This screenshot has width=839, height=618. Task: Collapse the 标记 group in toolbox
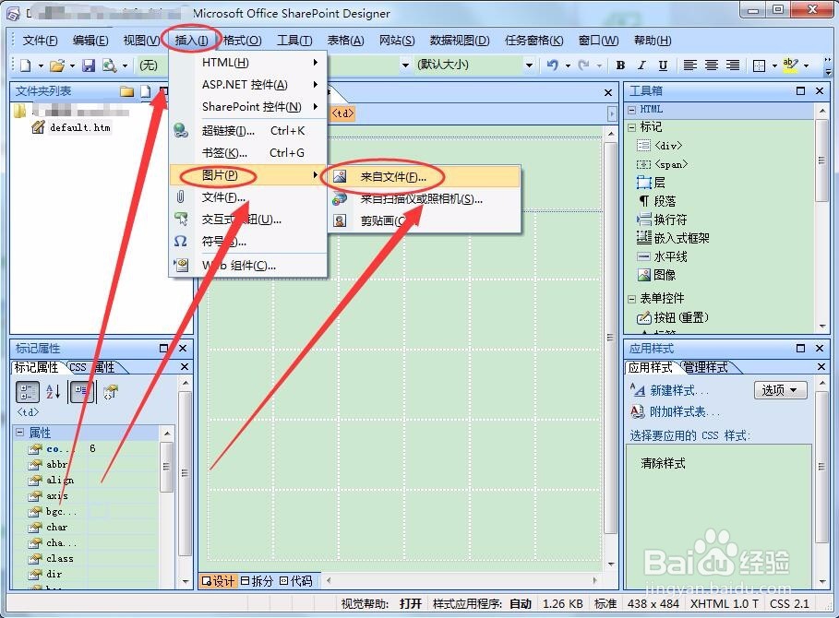[x=632, y=127]
